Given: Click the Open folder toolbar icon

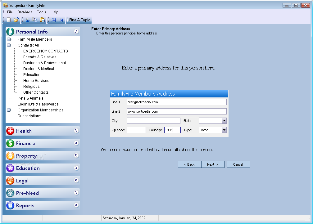Looking at the screenshot, I should click(x=16, y=20).
